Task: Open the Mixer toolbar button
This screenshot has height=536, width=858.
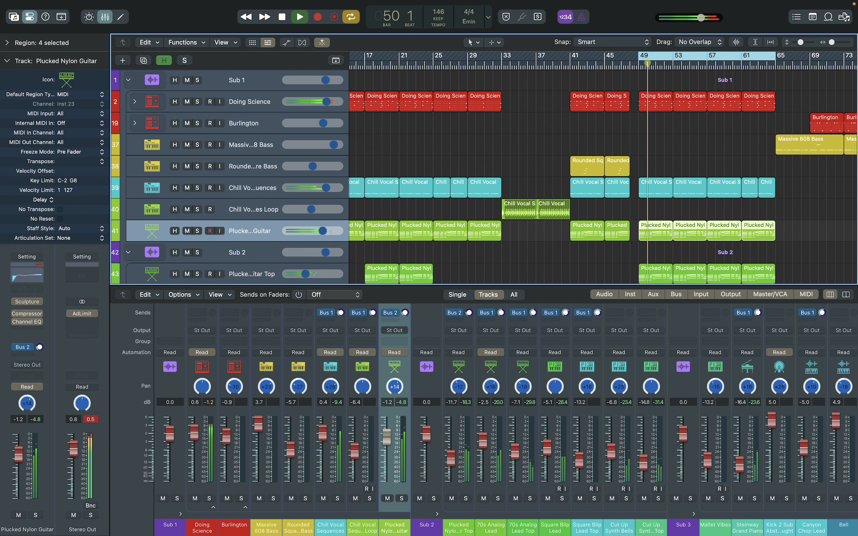Action: 105,17
